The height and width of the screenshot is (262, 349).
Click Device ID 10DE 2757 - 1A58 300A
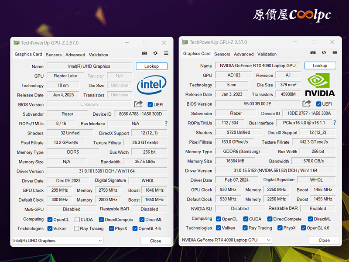click(x=309, y=113)
